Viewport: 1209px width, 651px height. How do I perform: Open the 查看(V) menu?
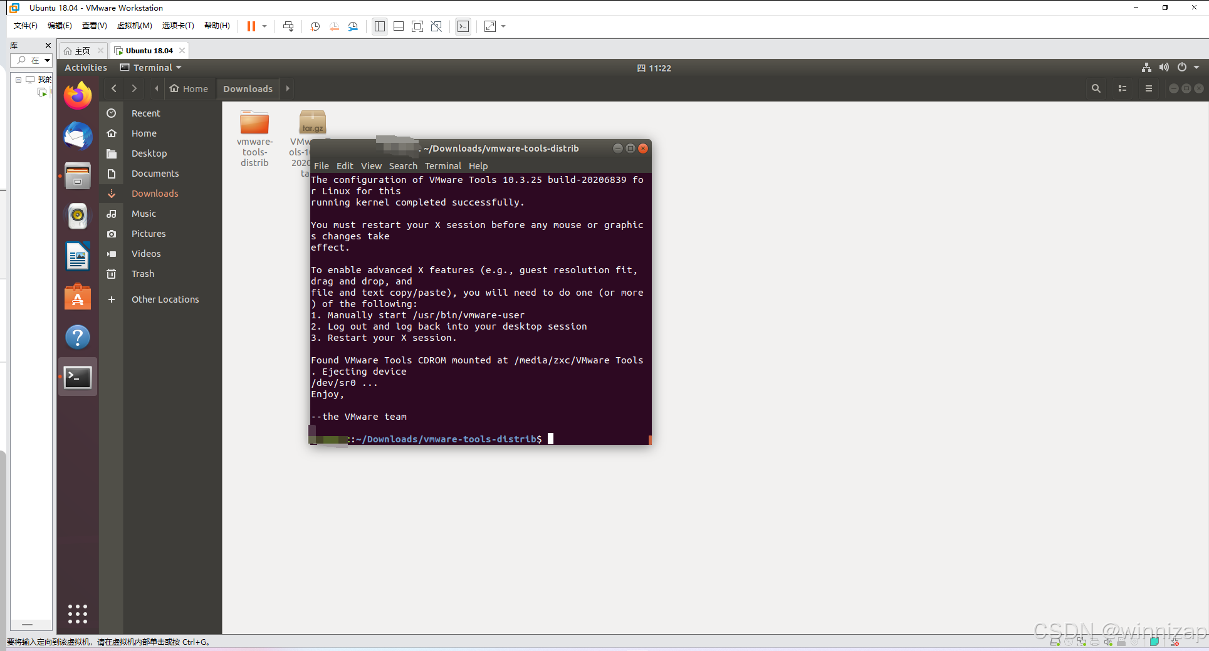[x=95, y=26]
